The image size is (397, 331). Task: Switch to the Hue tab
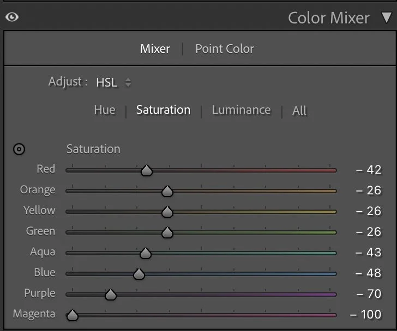(104, 110)
